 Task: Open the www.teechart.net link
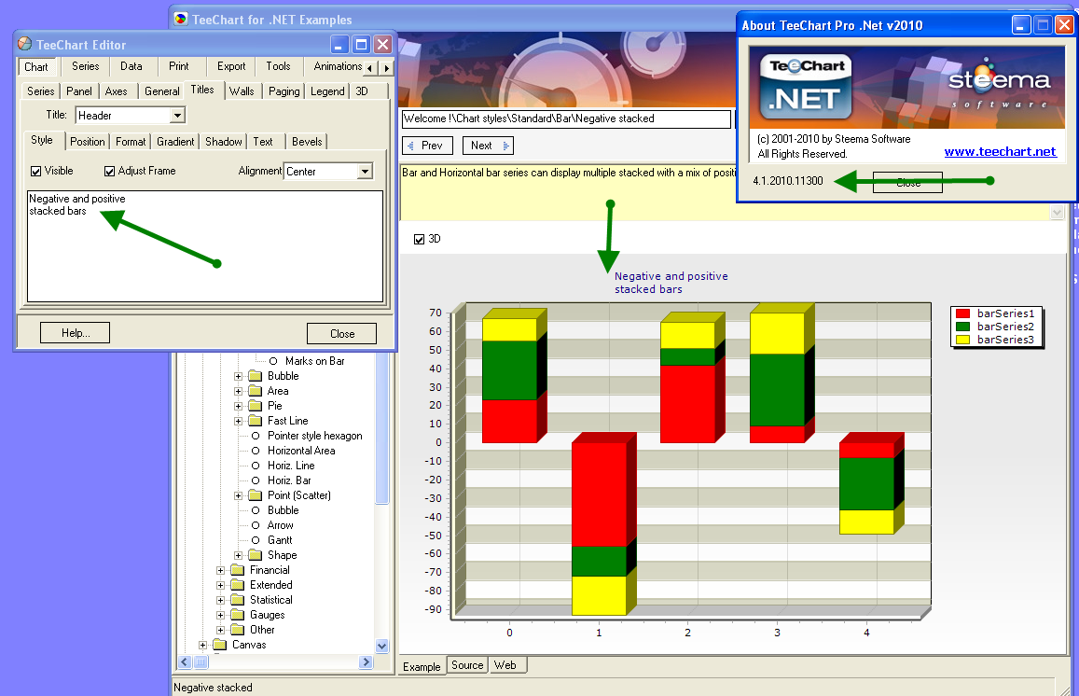(1000, 151)
